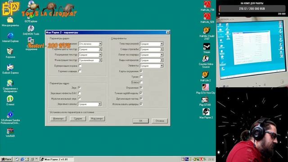Viewport: 288px width, 162px height.
Task: Toggle the Использовать шейдеры checkbox
Action: click(x=141, y=104)
